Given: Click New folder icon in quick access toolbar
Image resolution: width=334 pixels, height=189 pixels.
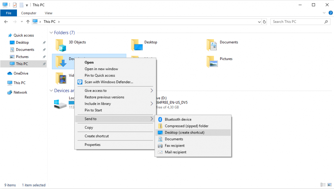Looking at the screenshot, I should coord(21,5).
